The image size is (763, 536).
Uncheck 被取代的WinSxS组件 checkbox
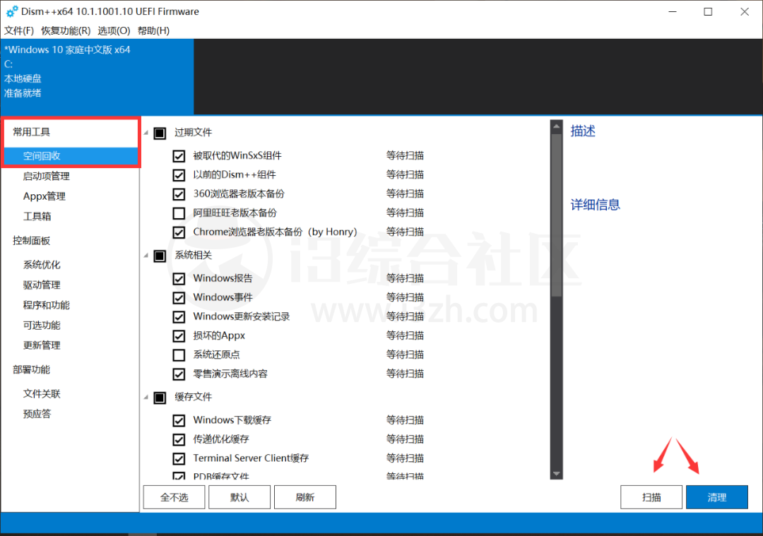[x=179, y=156]
